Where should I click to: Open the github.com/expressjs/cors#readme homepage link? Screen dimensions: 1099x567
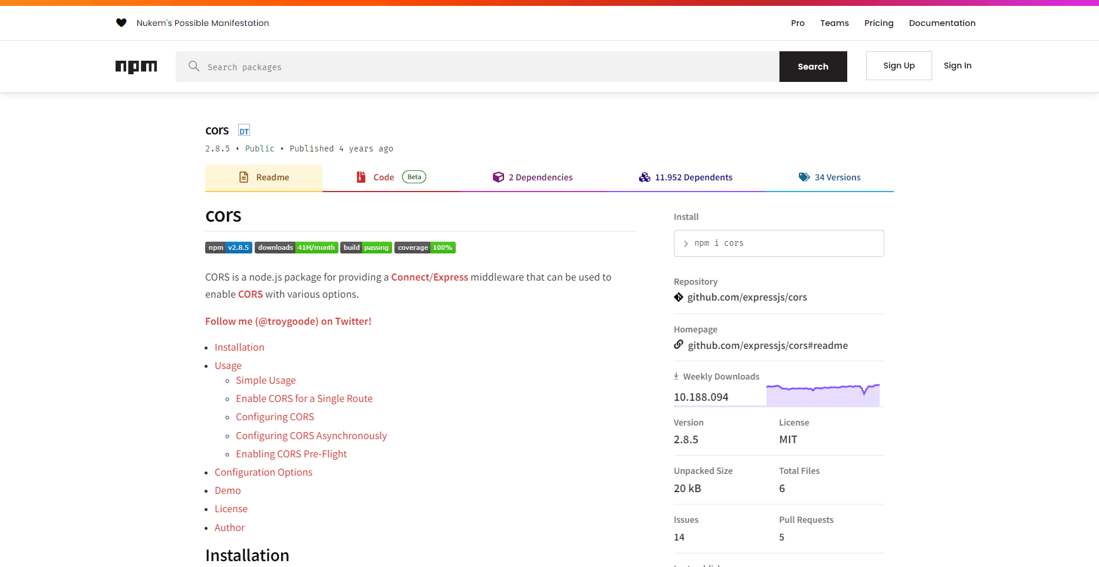click(768, 345)
